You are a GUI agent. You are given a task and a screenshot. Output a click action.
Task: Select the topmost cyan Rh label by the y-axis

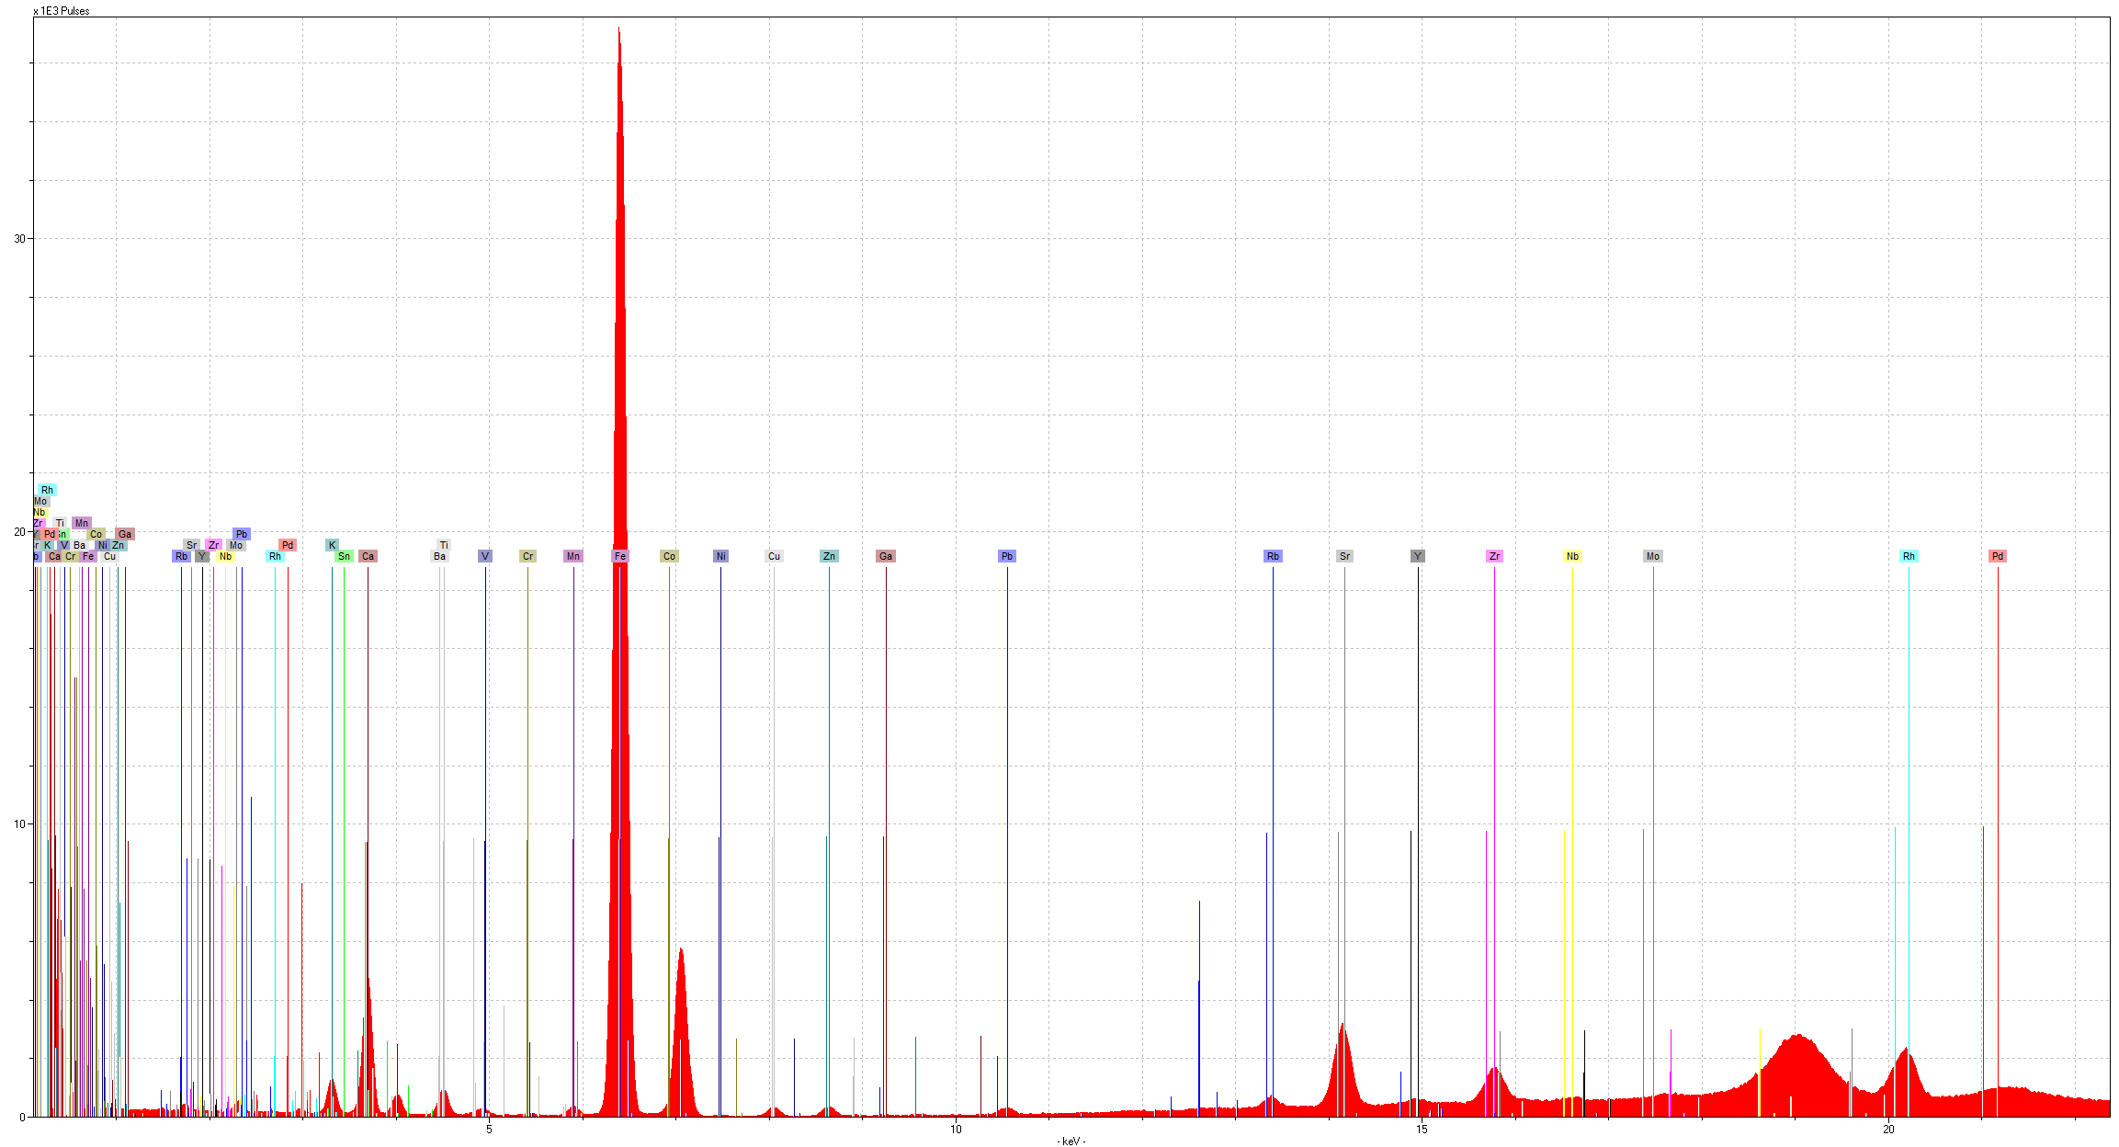point(47,490)
